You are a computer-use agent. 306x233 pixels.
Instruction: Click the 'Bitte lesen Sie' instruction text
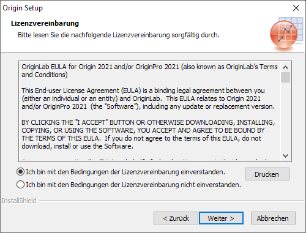tap(119, 35)
